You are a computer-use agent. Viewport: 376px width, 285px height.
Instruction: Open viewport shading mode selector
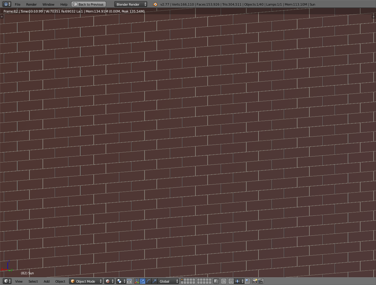click(109, 281)
